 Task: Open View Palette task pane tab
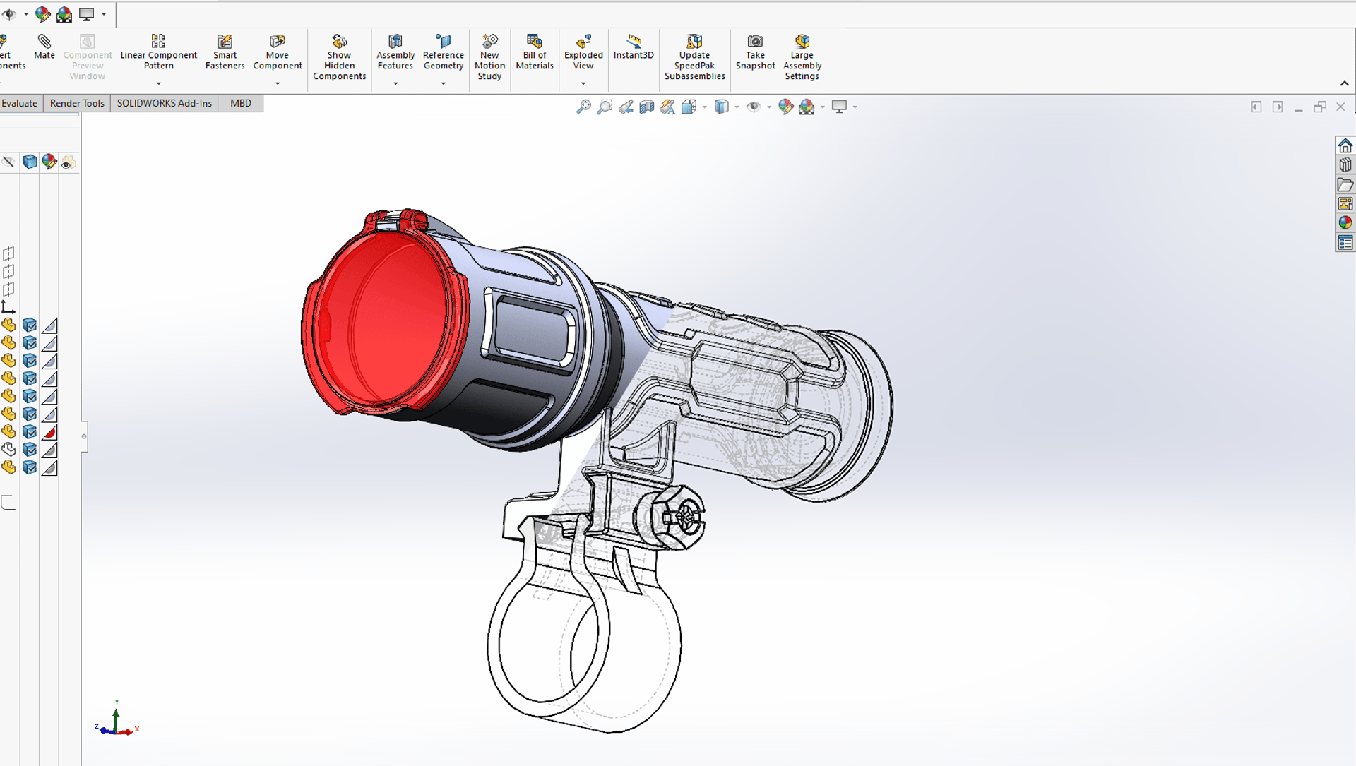[x=1345, y=204]
